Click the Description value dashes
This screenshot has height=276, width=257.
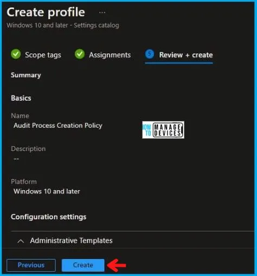point(16,159)
